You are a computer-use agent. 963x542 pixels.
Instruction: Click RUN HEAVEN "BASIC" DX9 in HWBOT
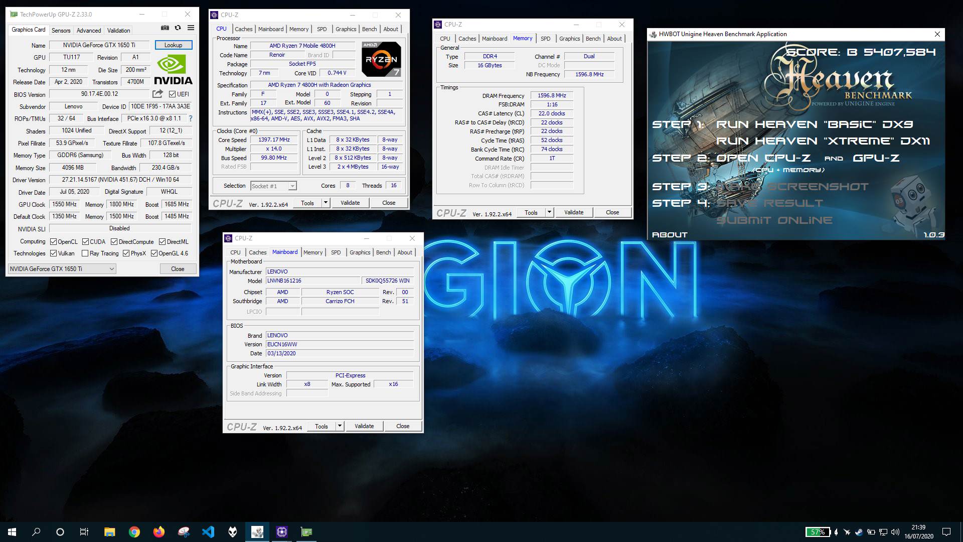[815, 124]
